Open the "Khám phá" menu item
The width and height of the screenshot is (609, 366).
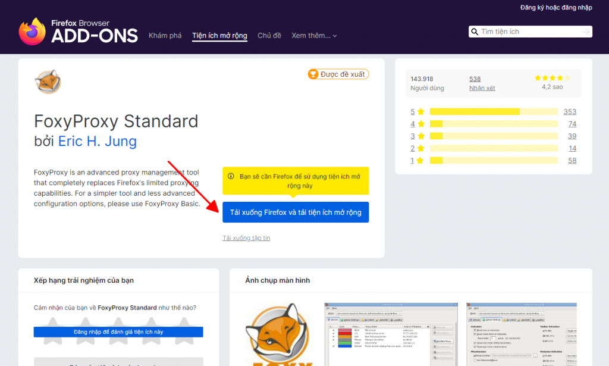[x=165, y=36]
